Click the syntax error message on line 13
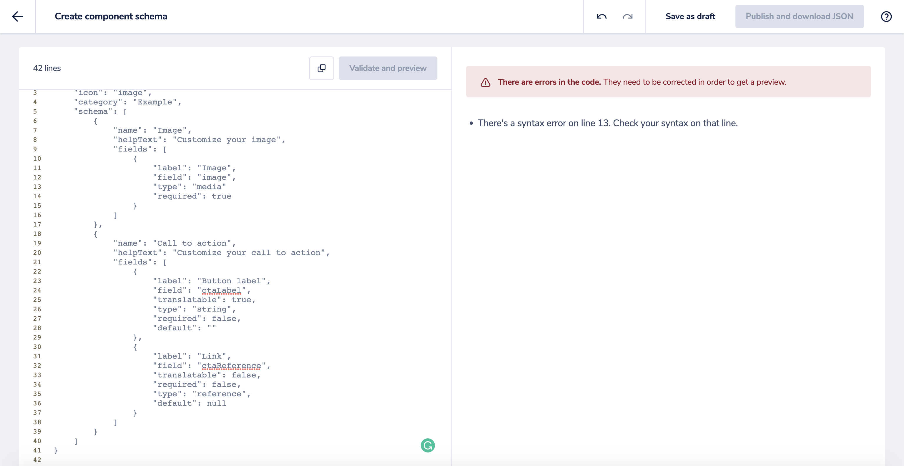 607,123
